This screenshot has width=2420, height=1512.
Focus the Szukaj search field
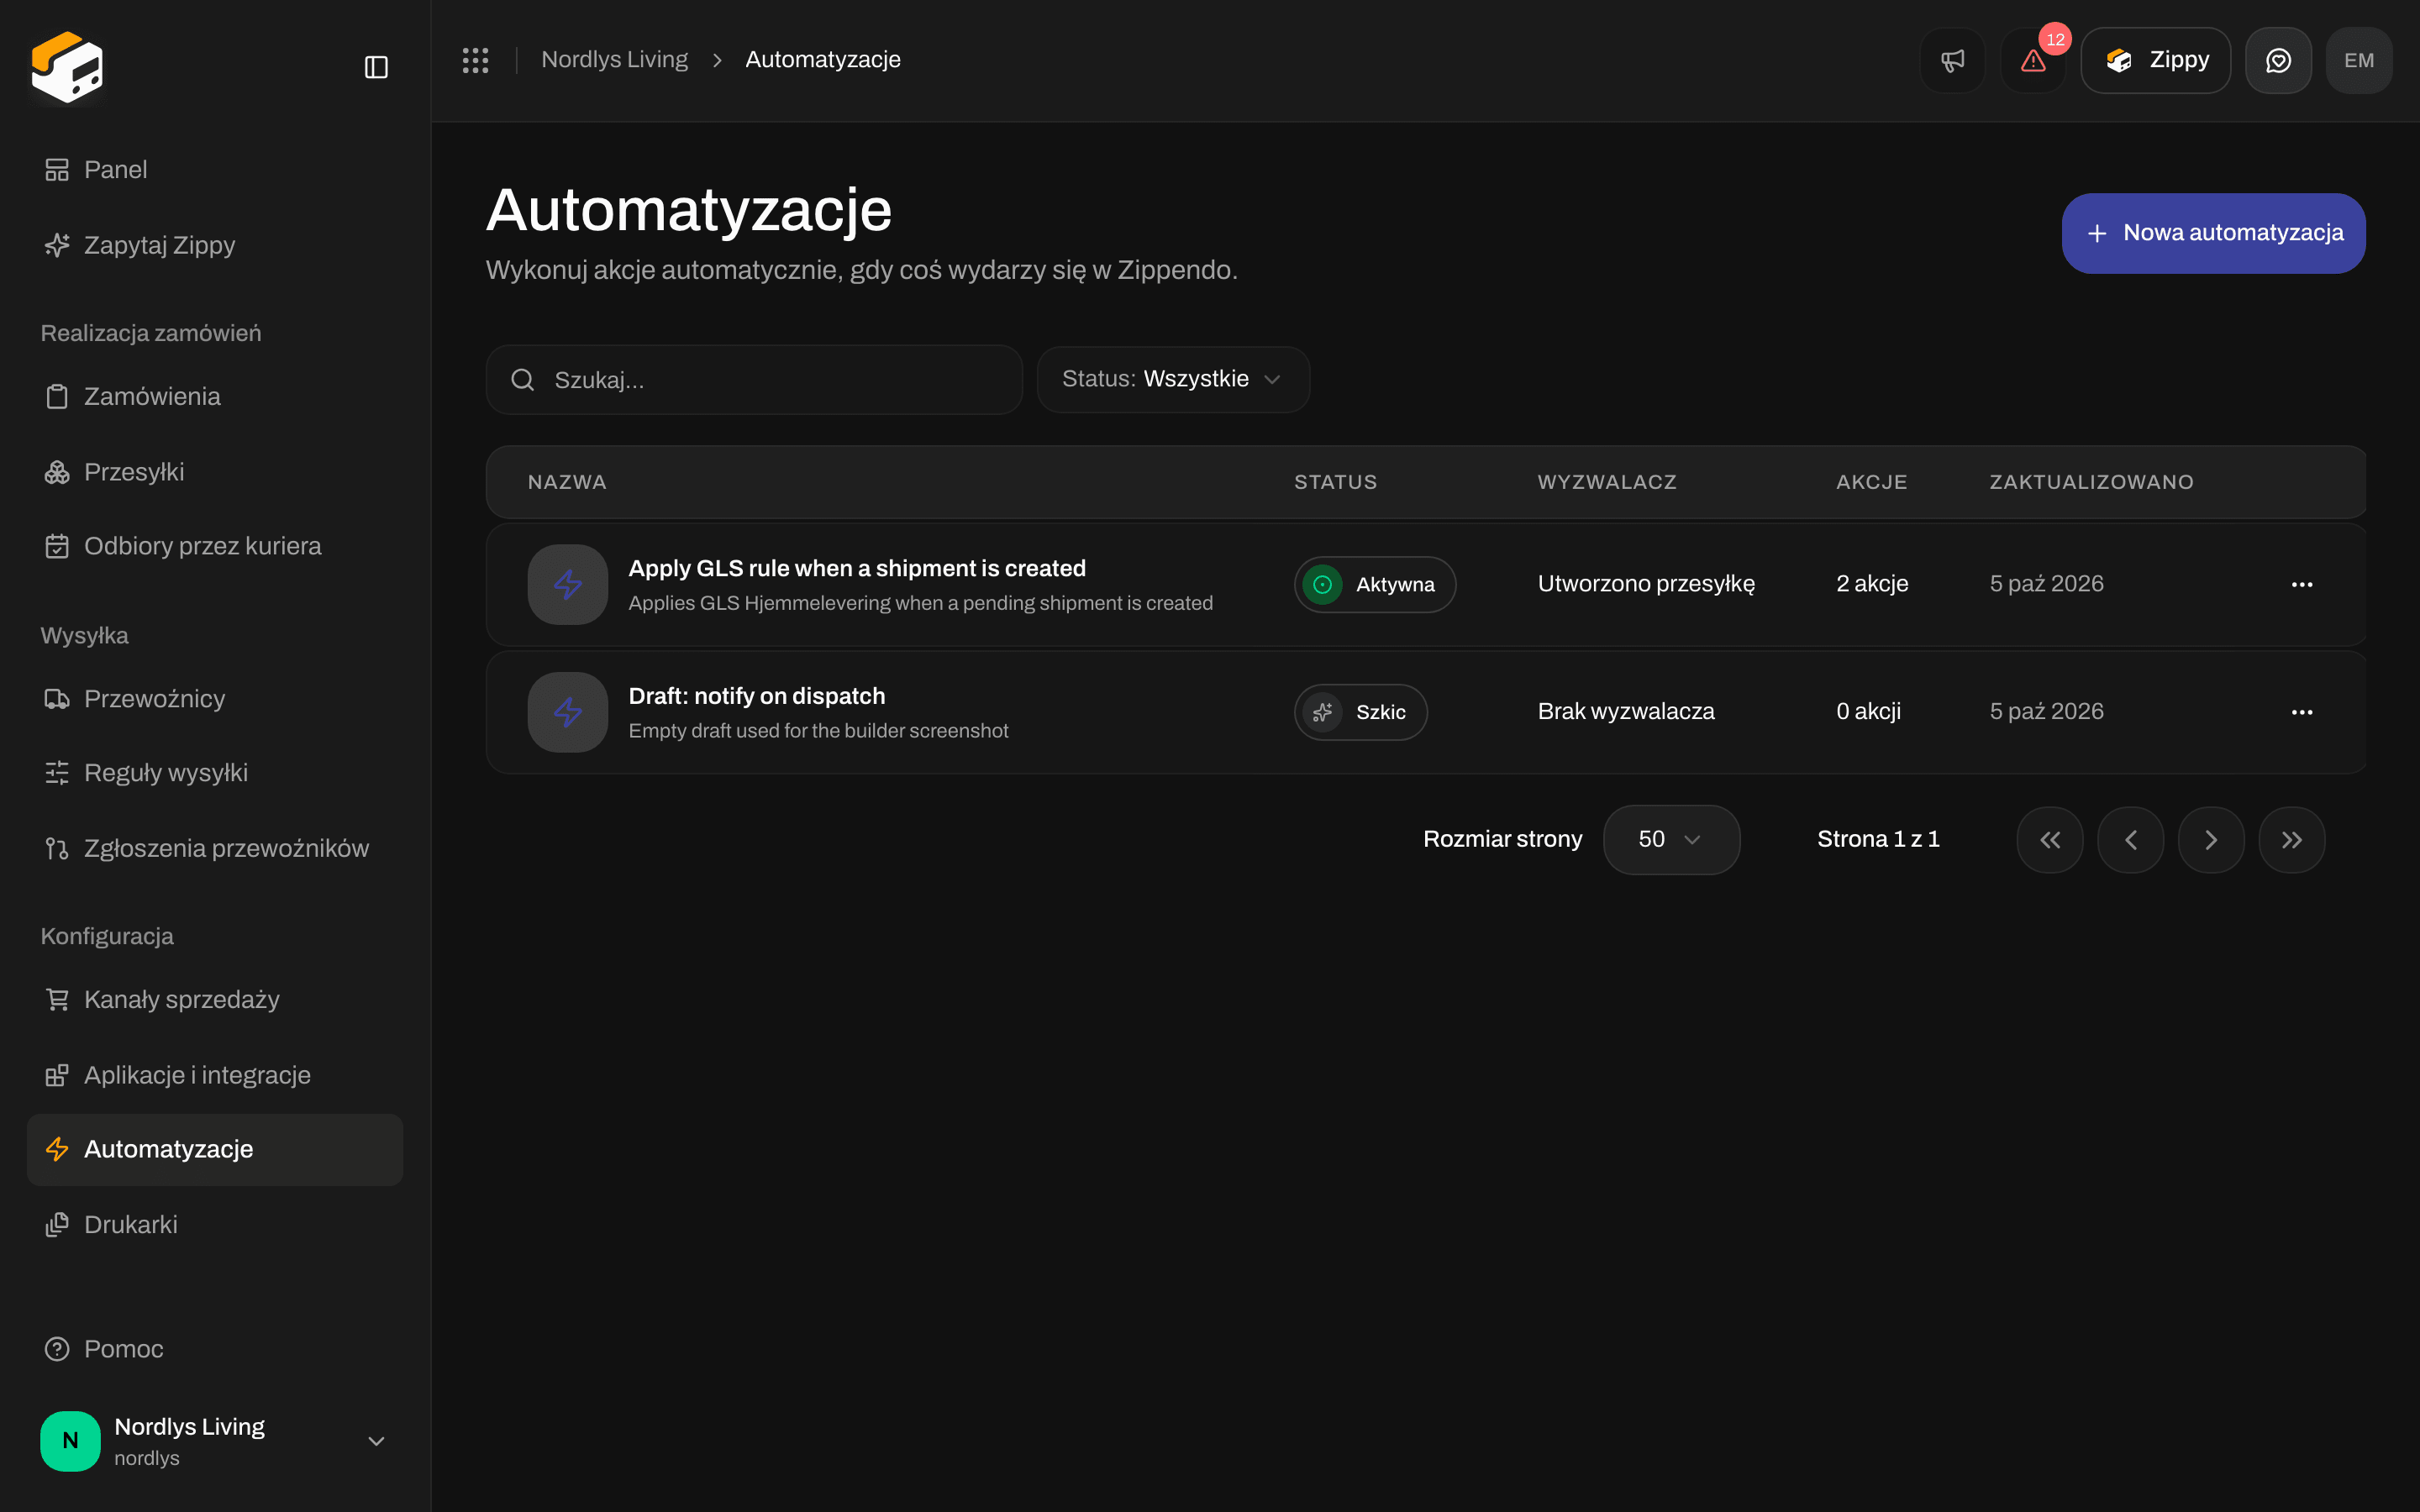[754, 380]
